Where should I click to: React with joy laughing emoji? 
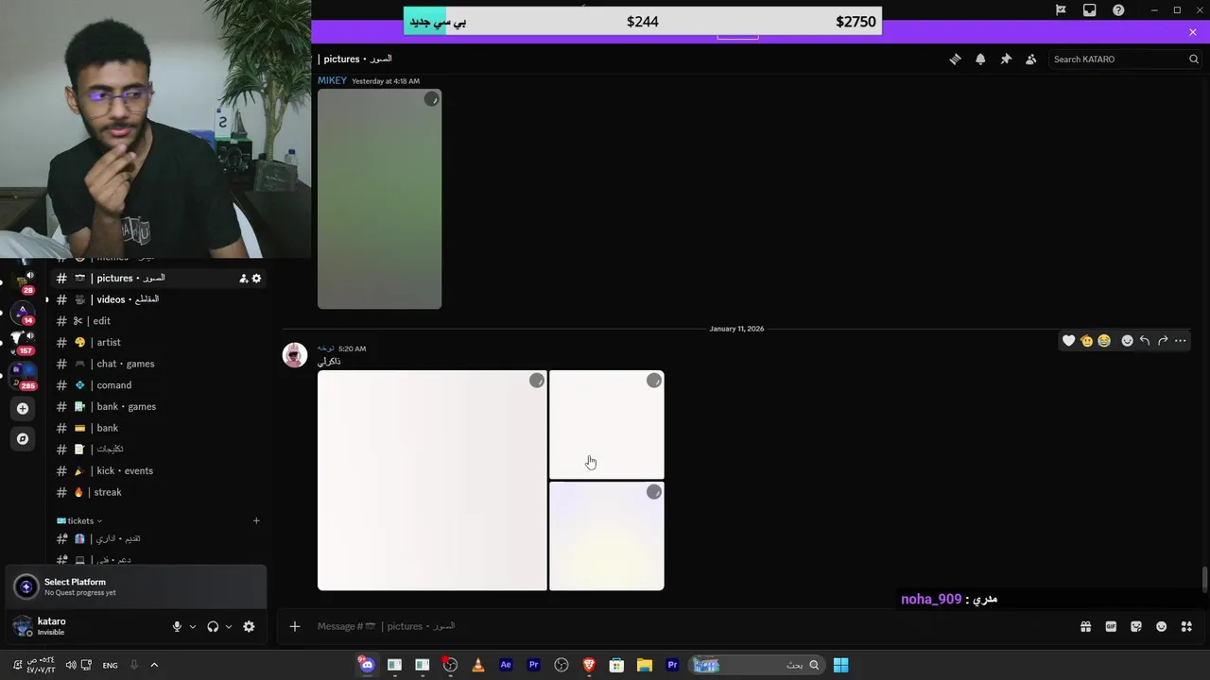pyautogui.click(x=1104, y=341)
